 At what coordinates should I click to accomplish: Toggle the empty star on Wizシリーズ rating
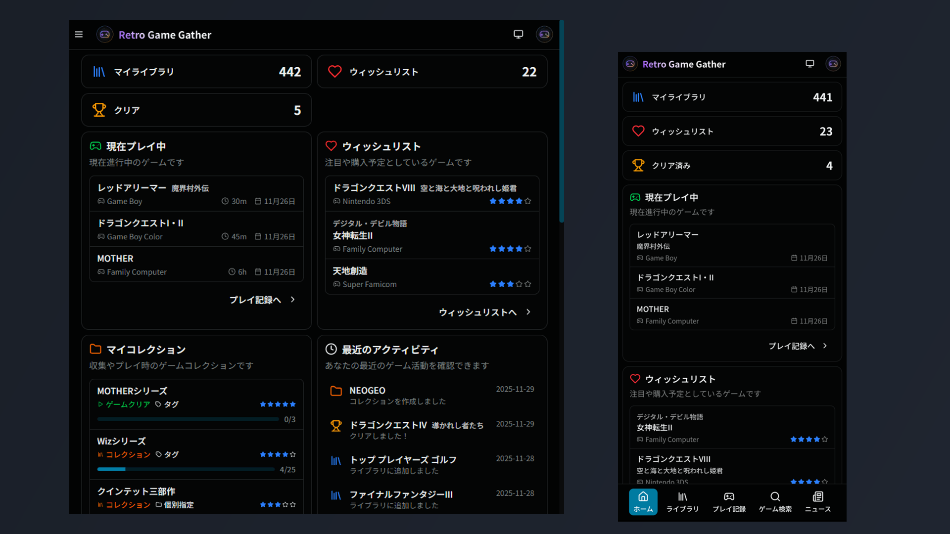click(293, 454)
